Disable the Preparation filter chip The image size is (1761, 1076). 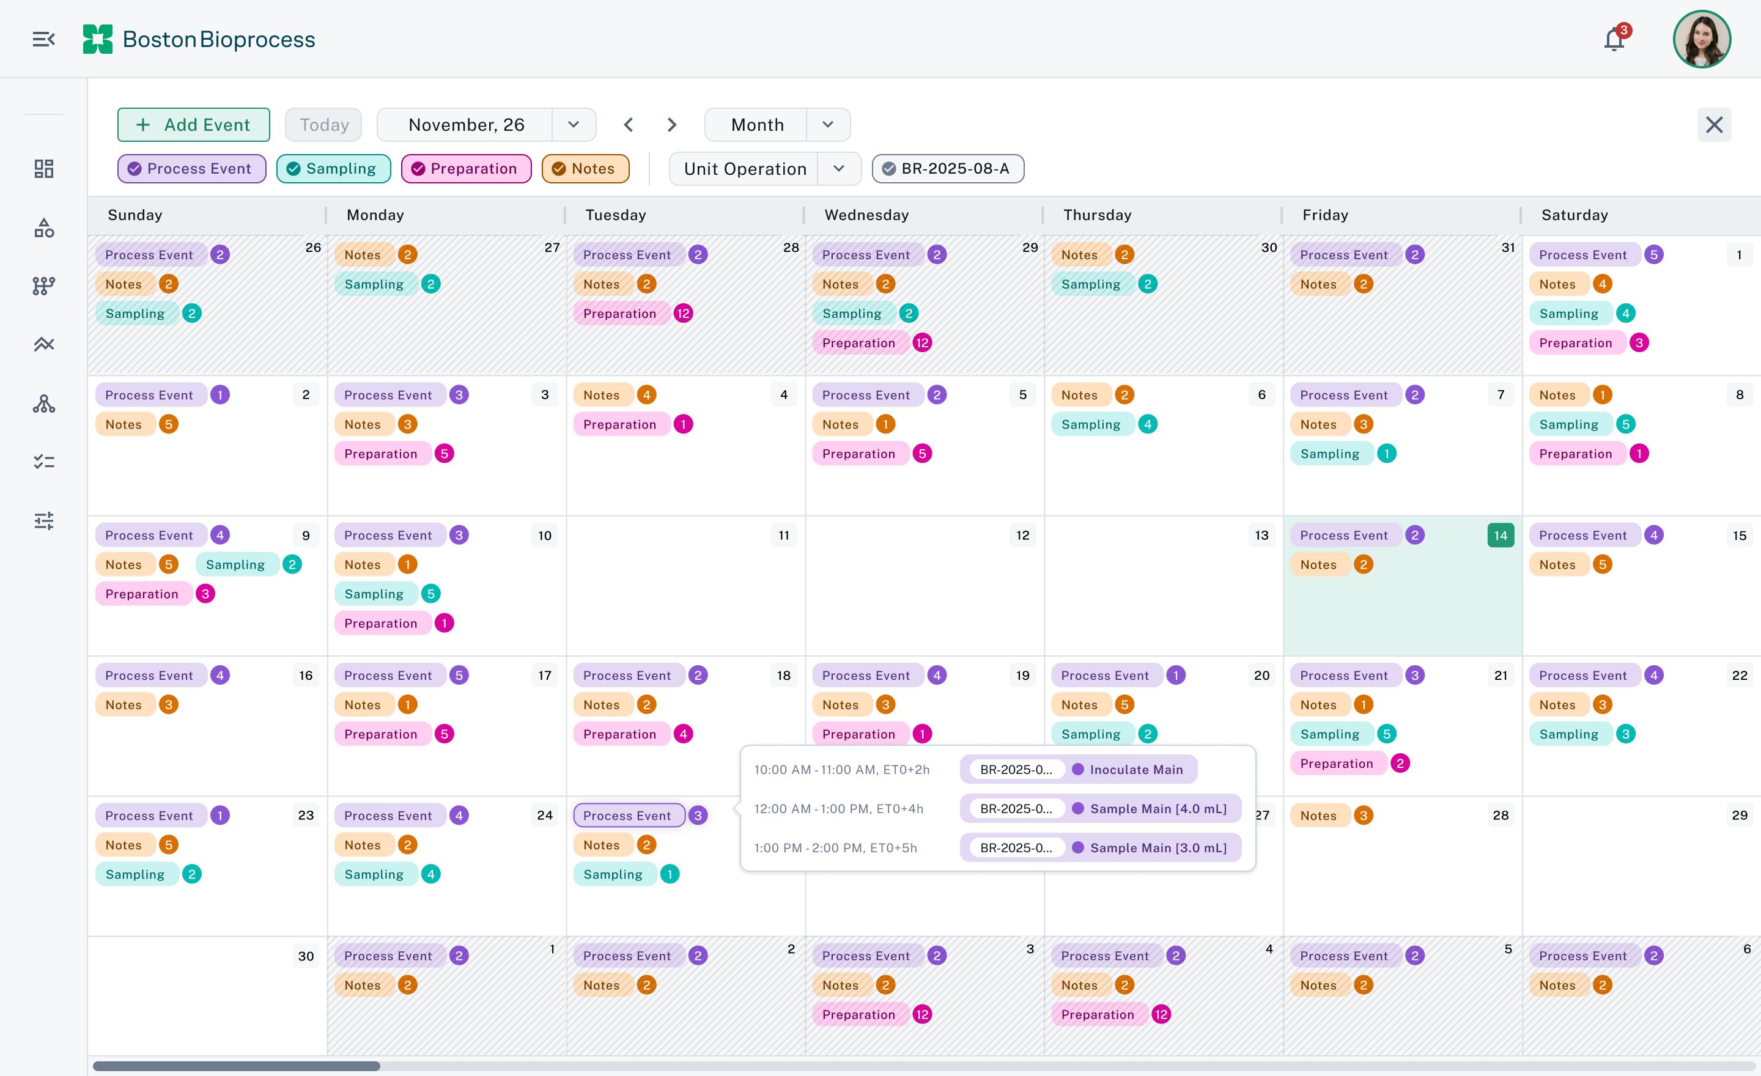coord(466,169)
